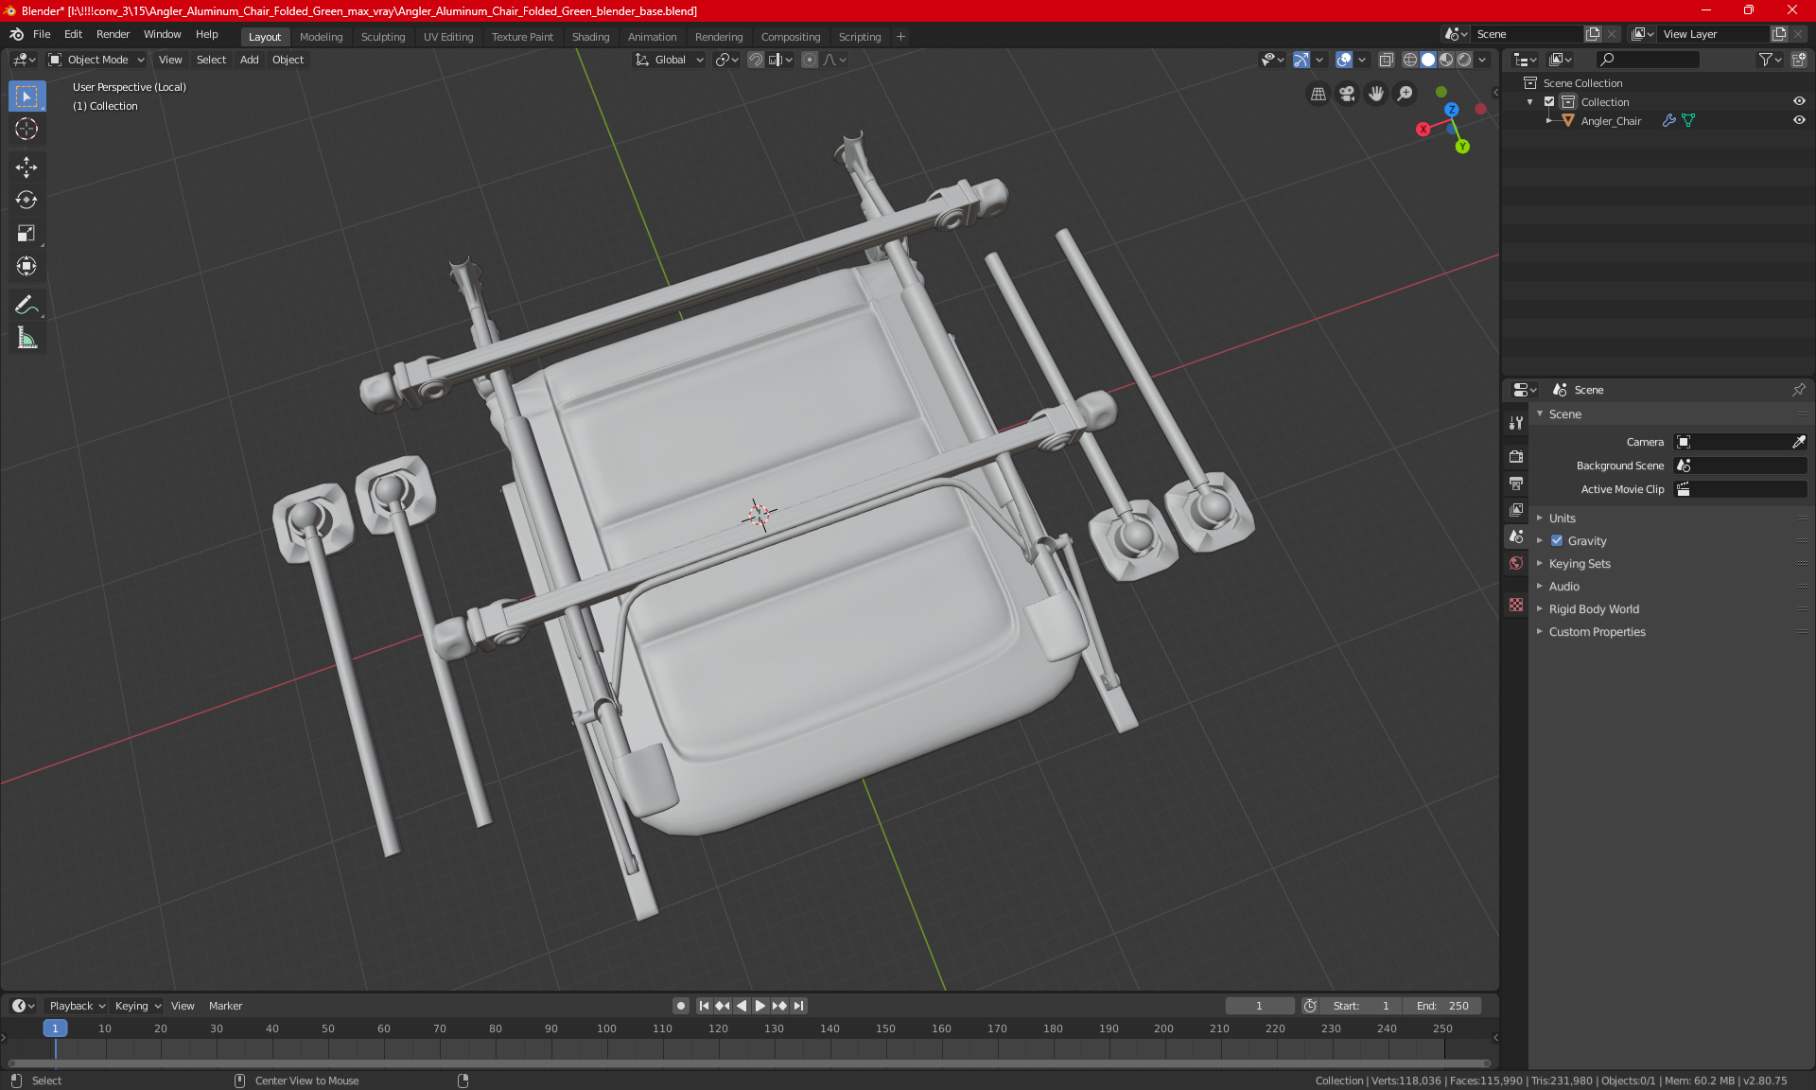Viewport: 1816px width, 1090px height.
Task: Click the Blender logo menu icon
Action: tap(16, 34)
